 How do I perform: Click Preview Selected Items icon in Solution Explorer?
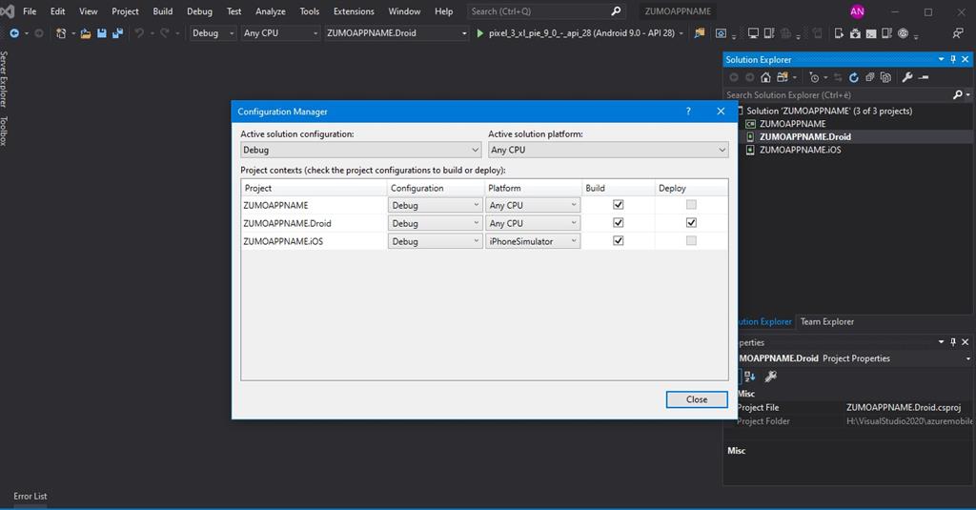(924, 77)
